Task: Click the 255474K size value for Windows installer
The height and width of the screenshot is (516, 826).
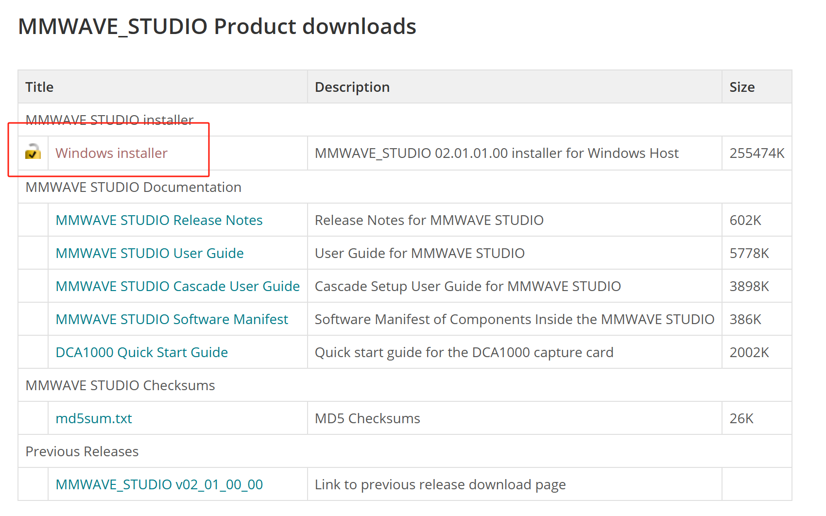Action: [757, 153]
